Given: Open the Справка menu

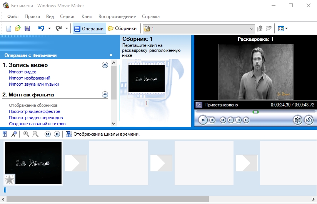Looking at the screenshot, I should 151,17.
